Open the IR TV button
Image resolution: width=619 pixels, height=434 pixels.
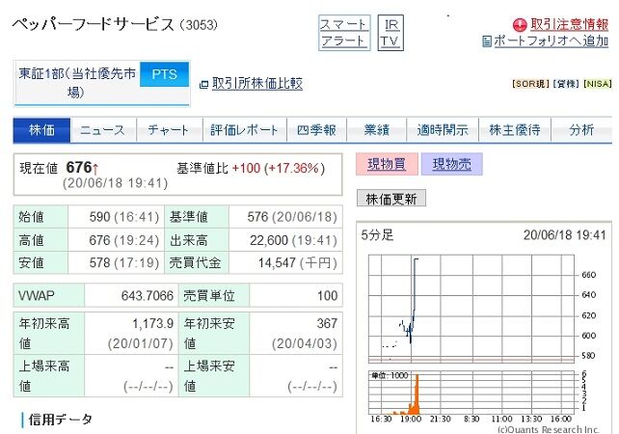tap(390, 33)
